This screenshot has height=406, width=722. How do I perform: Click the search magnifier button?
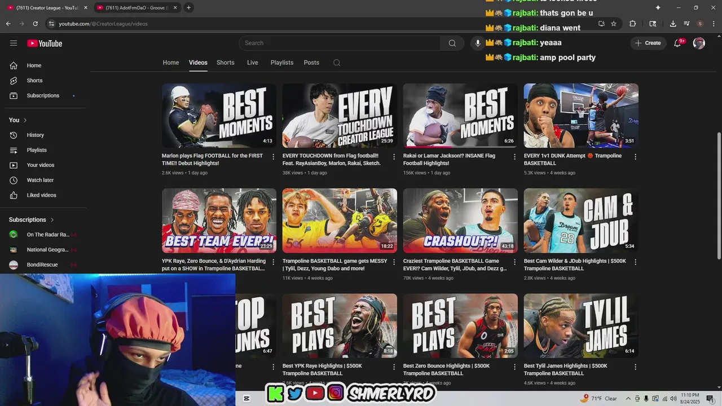pyautogui.click(x=452, y=43)
